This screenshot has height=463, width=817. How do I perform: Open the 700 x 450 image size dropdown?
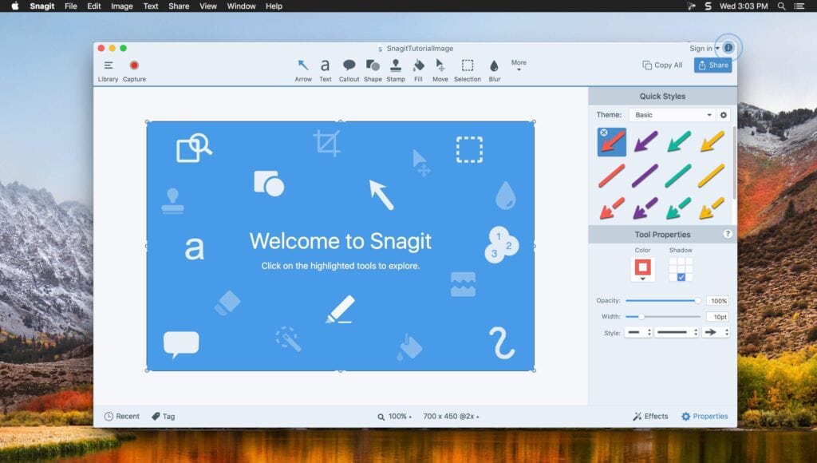point(452,416)
